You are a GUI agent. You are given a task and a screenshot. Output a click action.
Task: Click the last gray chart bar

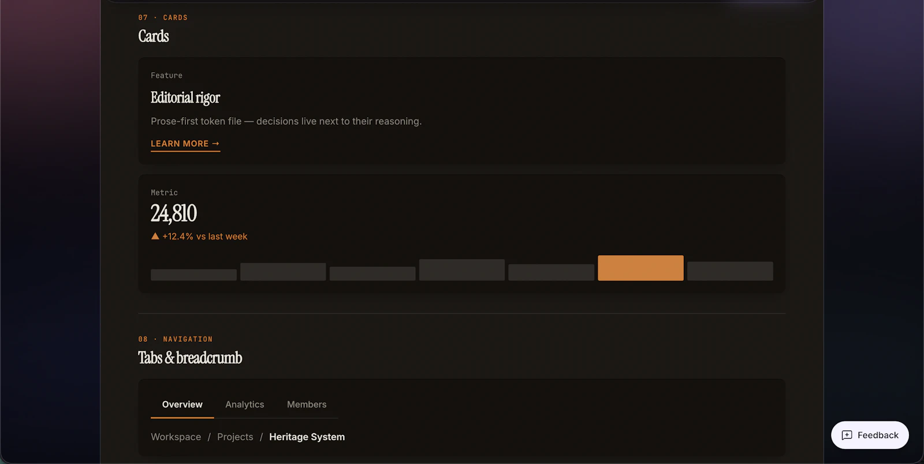point(730,271)
